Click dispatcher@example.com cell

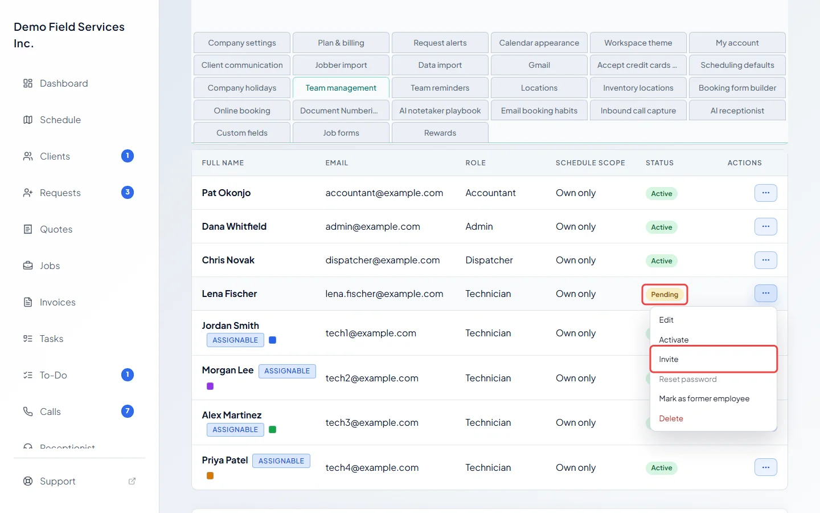[383, 260]
